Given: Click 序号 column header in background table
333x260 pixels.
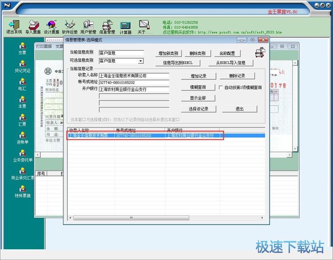Looking at the screenshot, I should [41, 173].
